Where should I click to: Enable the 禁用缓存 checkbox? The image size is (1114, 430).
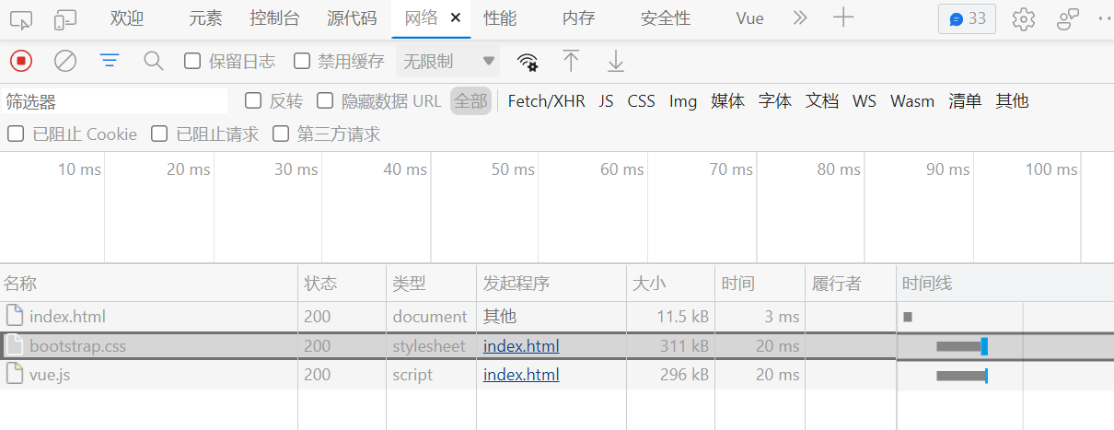coord(302,62)
